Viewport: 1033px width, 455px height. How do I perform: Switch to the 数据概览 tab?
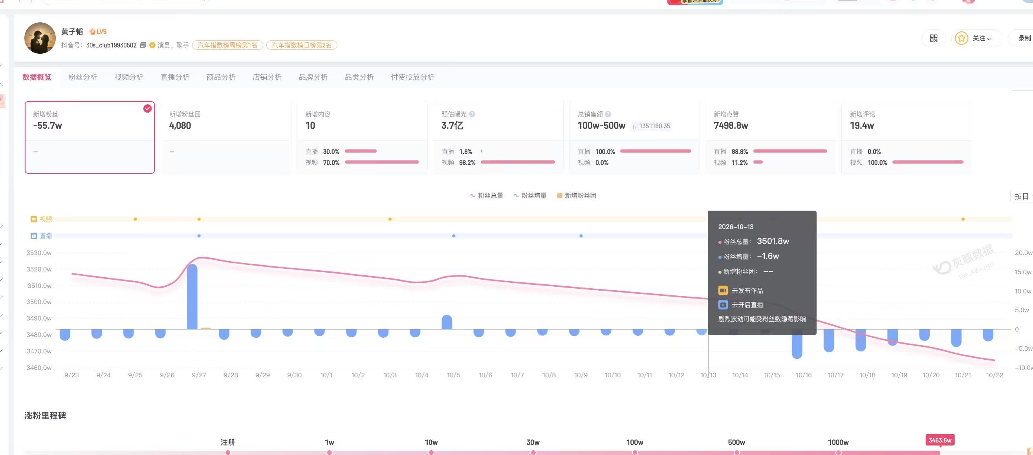point(37,77)
